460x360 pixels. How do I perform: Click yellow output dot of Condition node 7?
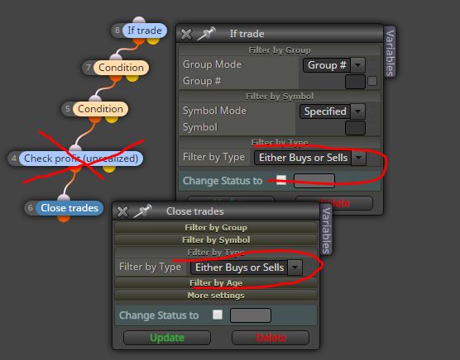coord(132,78)
